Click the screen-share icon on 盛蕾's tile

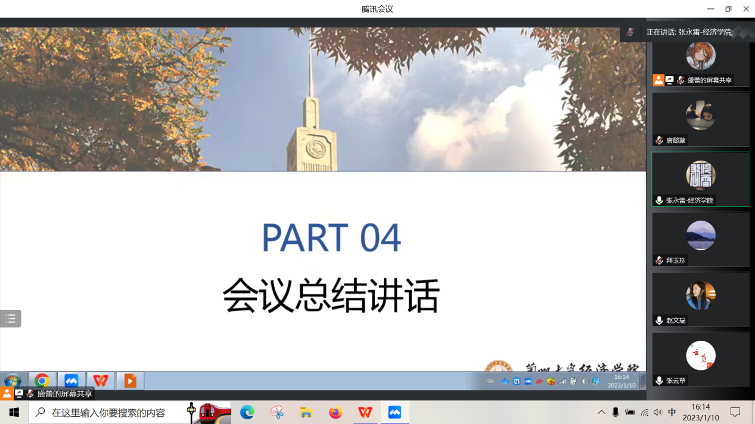pos(670,80)
